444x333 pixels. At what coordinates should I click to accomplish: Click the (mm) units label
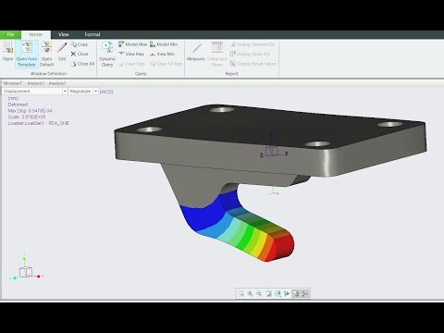pyautogui.click(x=13, y=98)
